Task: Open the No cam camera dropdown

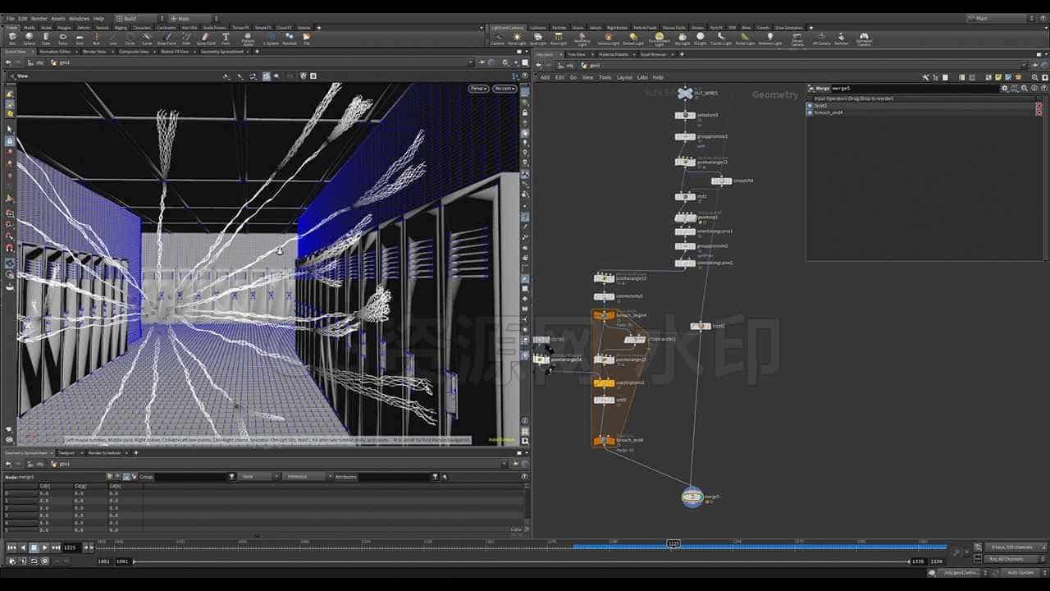Action: [504, 89]
